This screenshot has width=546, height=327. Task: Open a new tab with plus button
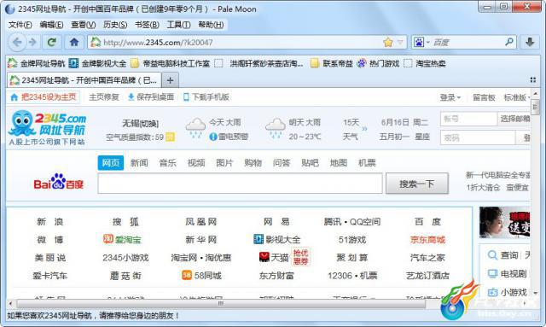click(x=170, y=80)
